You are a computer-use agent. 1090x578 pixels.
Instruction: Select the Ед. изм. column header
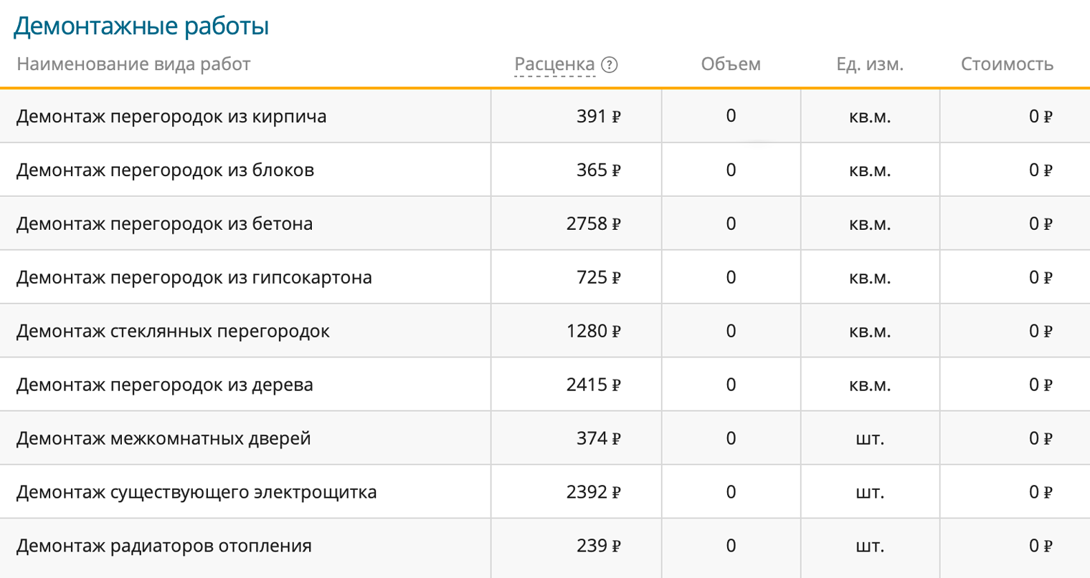(869, 64)
